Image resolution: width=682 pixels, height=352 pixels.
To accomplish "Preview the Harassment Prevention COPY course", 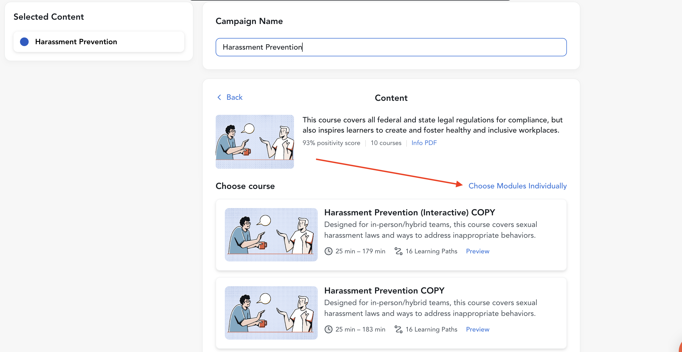I will pyautogui.click(x=477, y=329).
